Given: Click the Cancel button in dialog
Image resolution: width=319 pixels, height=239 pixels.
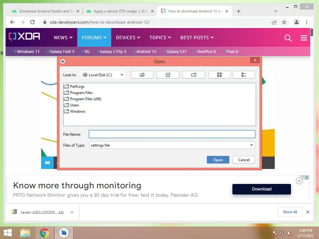Looking at the screenshot, I should coord(244,160).
